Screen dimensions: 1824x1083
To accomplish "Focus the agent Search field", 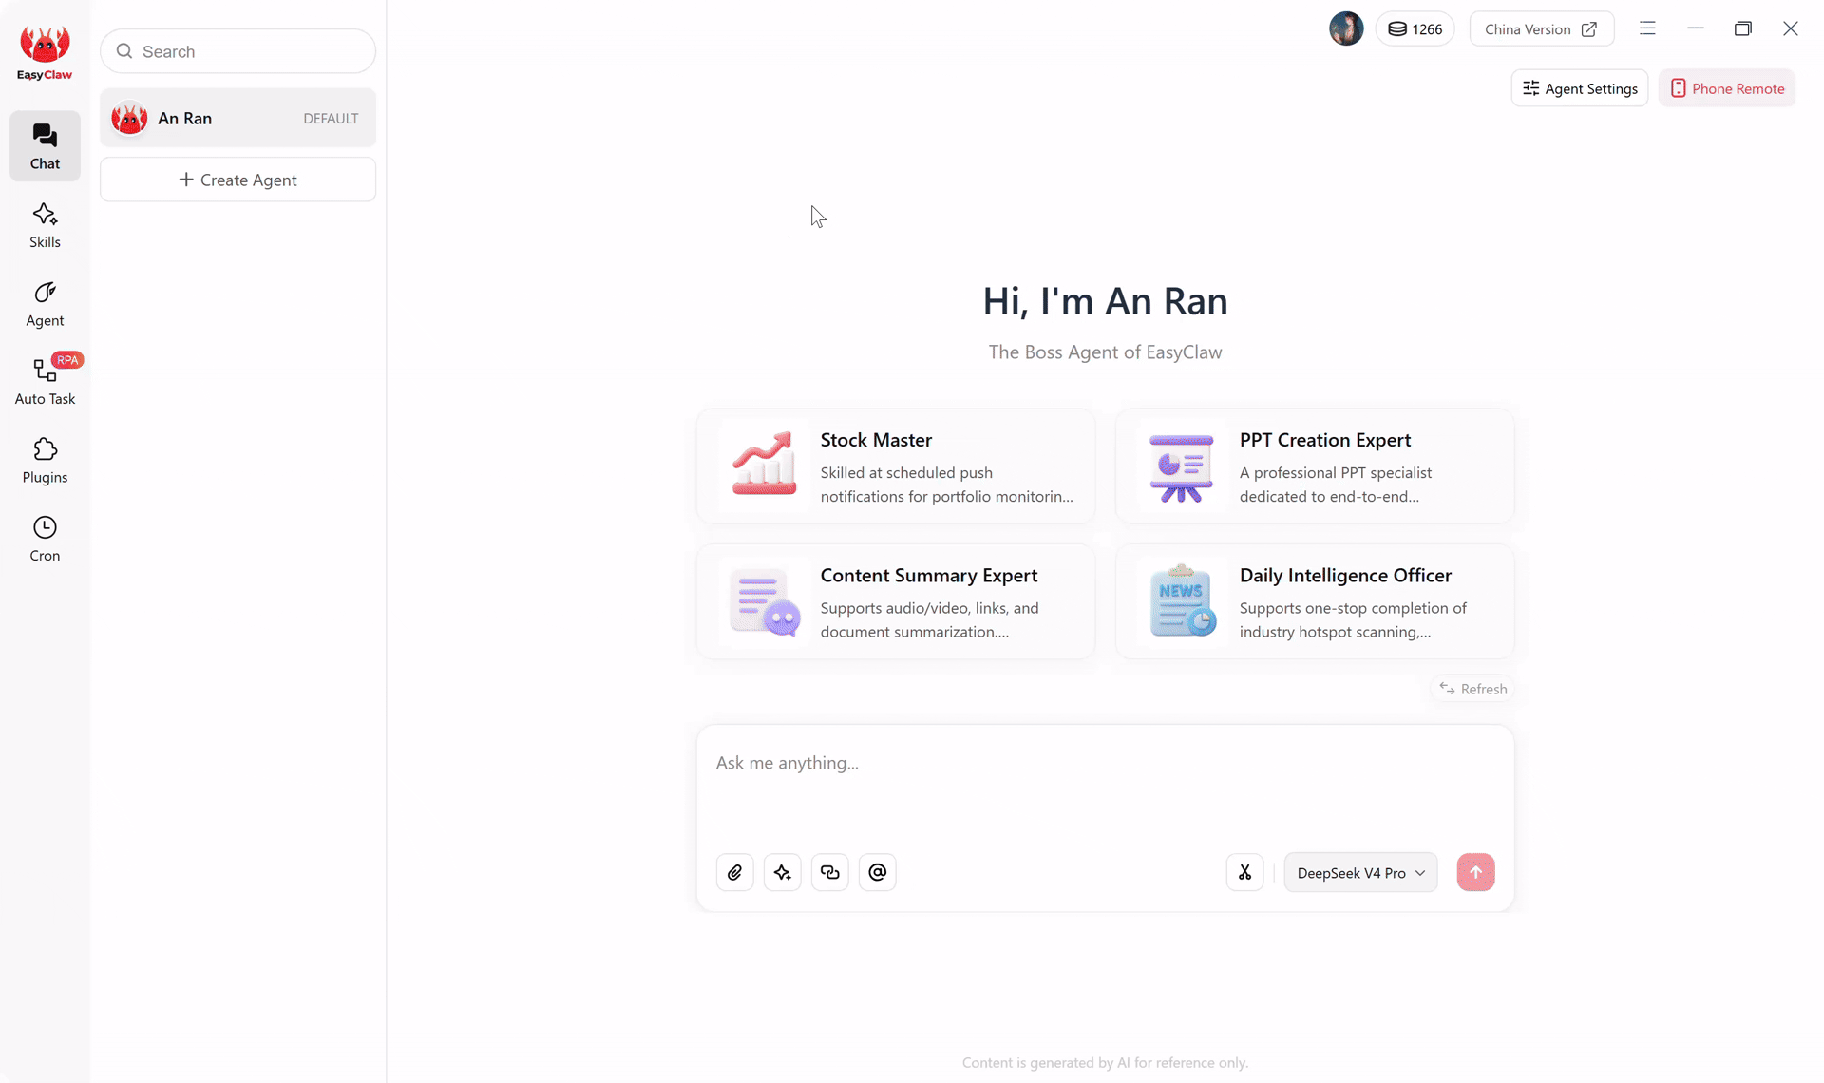I will coord(237,51).
